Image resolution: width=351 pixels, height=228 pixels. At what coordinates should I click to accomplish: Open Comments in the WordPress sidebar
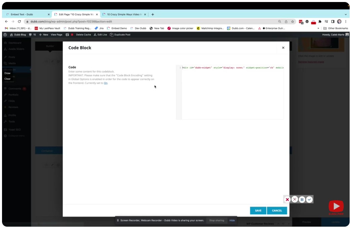tap(15, 89)
